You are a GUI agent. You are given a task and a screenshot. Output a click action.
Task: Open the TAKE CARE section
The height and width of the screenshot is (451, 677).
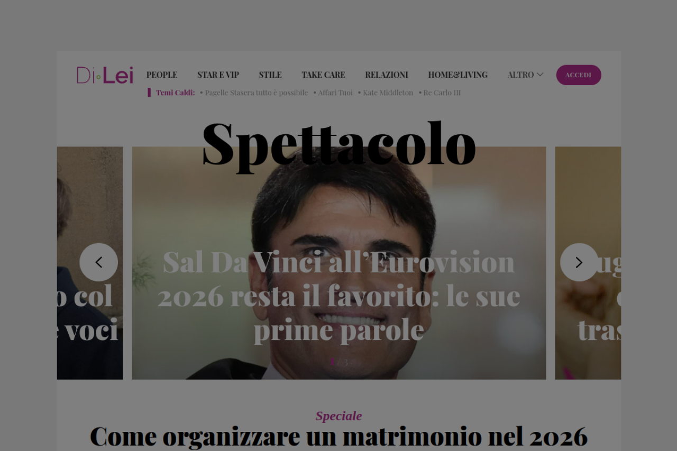[x=323, y=75]
